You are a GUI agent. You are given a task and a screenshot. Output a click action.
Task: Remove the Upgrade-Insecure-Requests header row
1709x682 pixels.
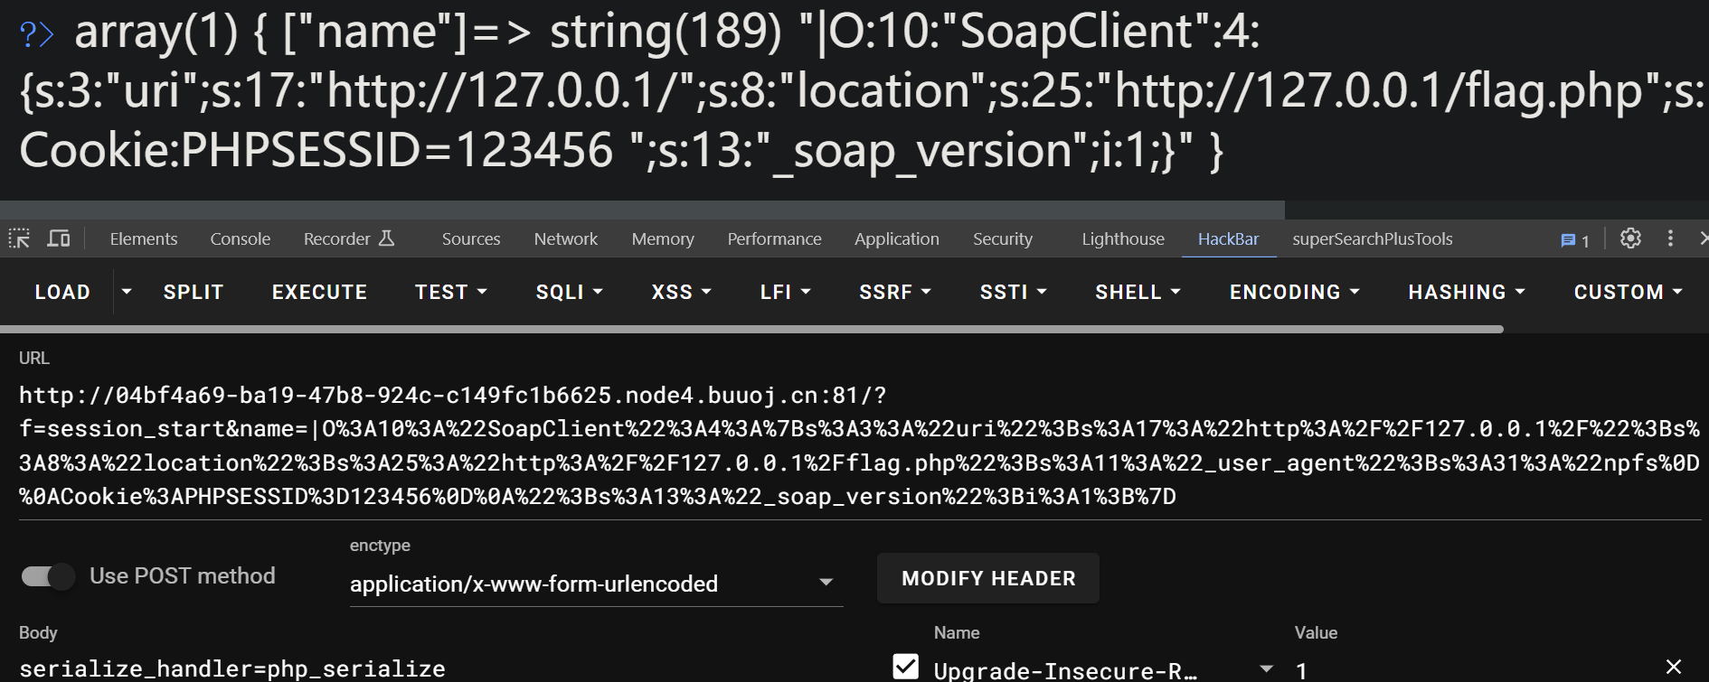coord(1674,667)
